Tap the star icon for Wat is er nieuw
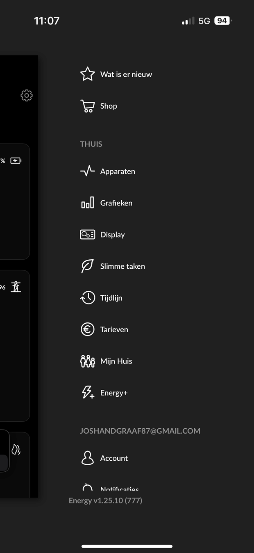This screenshot has height=553, width=254. pyautogui.click(x=87, y=74)
